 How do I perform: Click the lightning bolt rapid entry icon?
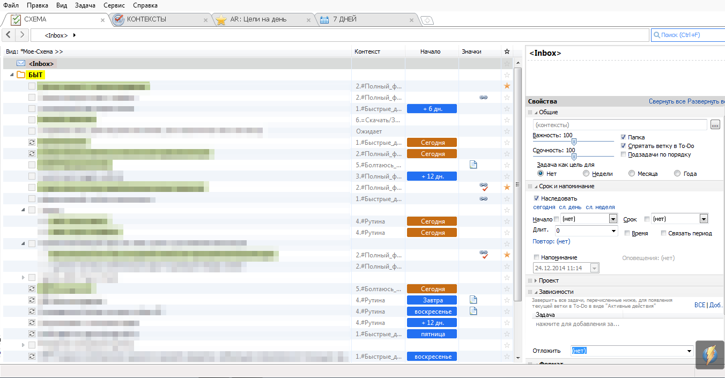[x=709, y=354]
